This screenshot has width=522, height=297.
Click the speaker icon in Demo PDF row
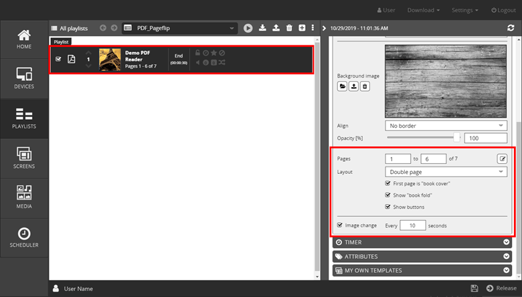pos(197,62)
